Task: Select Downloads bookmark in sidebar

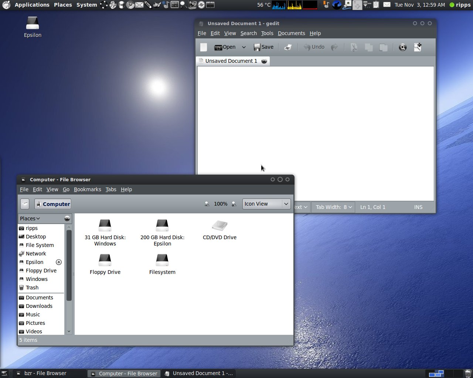Action: [x=41, y=306]
